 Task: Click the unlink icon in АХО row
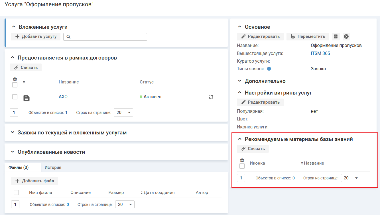click(211, 97)
